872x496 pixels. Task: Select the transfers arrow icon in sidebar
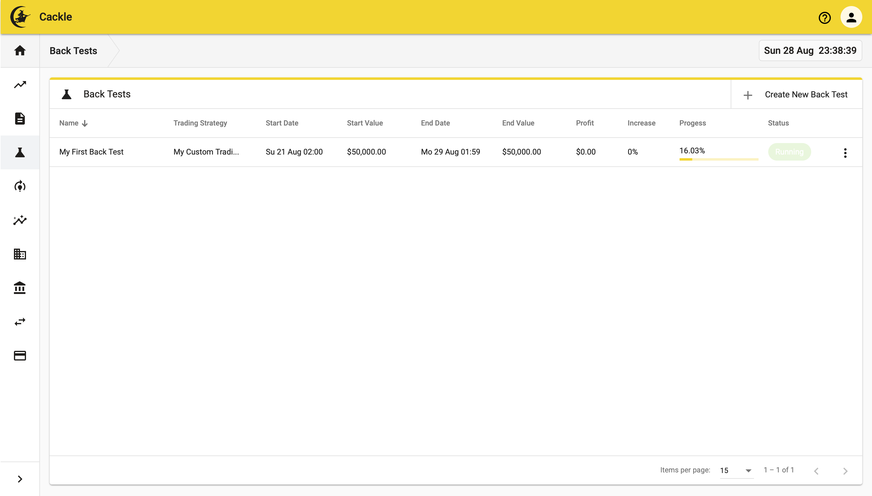(20, 322)
